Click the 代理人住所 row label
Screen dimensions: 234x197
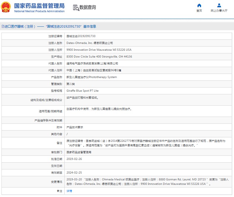[x=55, y=70]
